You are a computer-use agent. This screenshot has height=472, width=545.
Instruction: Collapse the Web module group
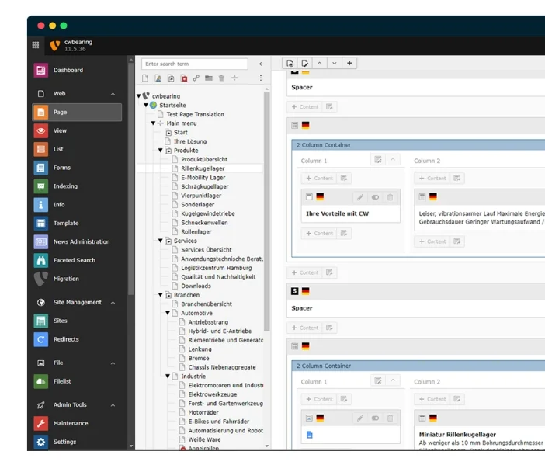113,94
